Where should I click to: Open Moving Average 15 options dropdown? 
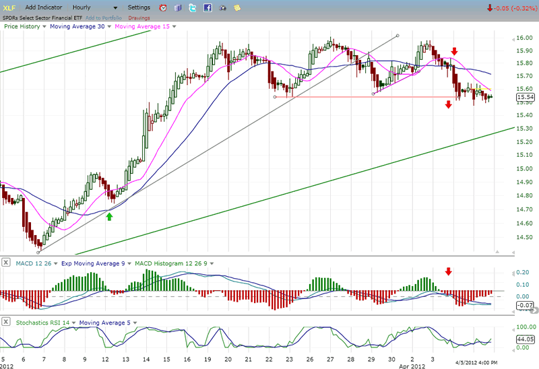click(174, 26)
